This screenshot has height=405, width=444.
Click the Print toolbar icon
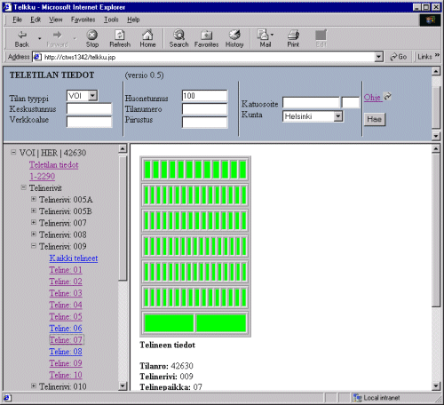[293, 38]
